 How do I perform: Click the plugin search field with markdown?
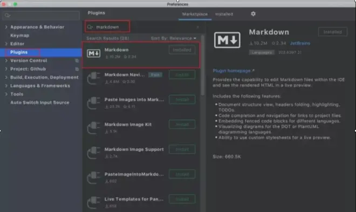click(x=107, y=27)
